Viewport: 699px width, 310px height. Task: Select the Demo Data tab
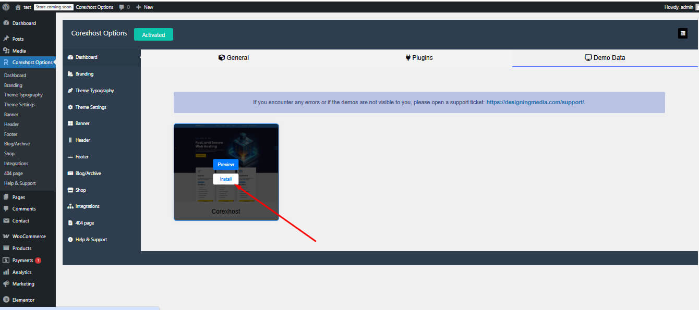[605, 58]
